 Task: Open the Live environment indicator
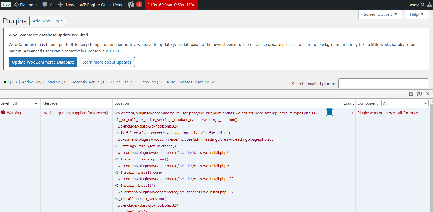coord(6,5)
